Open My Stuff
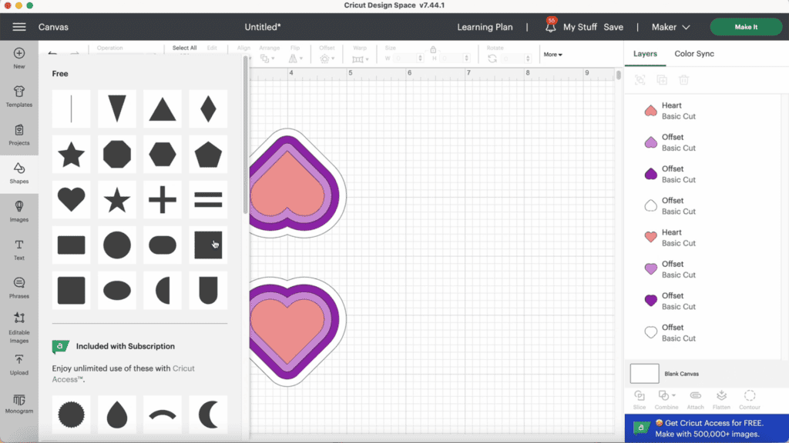This screenshot has height=443, width=789. pos(579,27)
